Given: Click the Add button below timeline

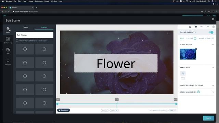Looking at the screenshot, I should click(105, 110).
